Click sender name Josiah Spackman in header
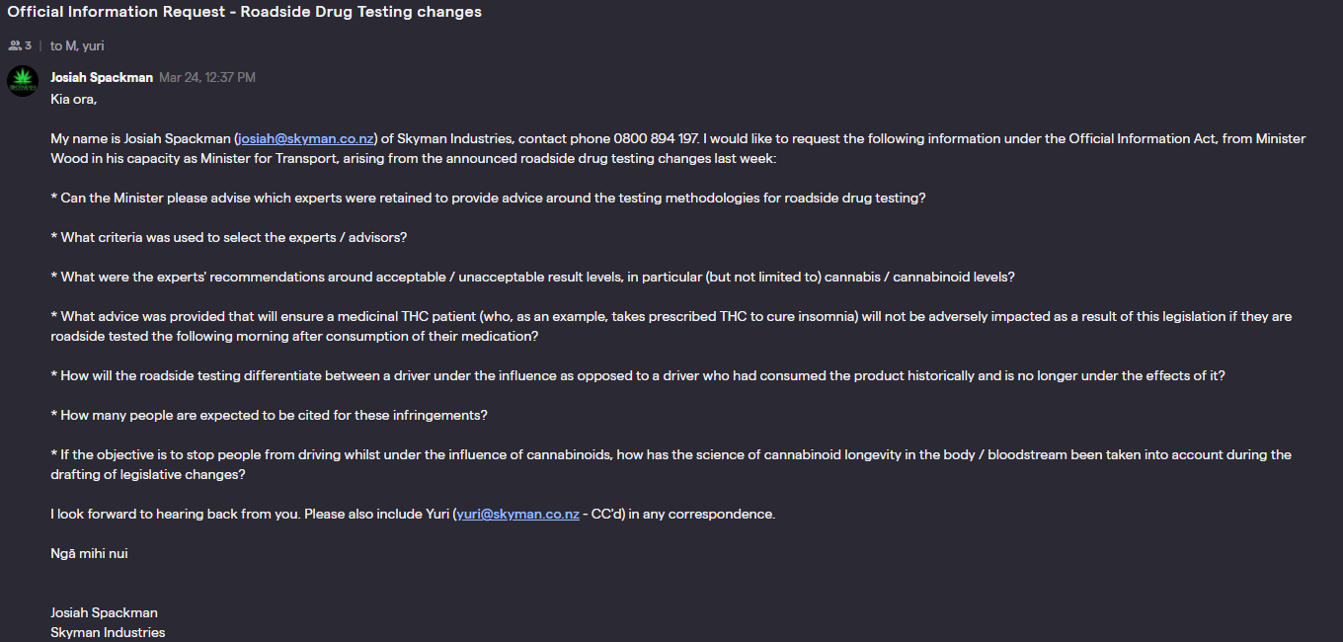1343x642 pixels. [102, 77]
